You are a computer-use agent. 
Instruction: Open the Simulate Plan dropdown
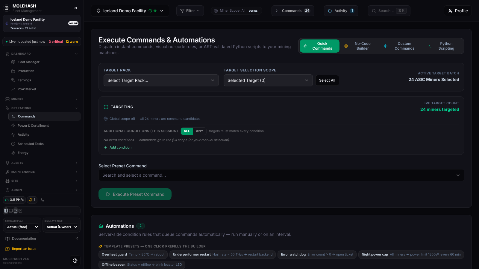click(x=23, y=227)
